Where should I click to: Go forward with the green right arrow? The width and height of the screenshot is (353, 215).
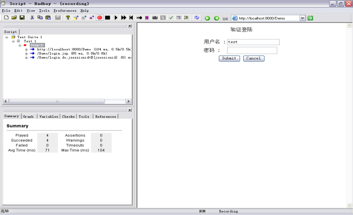pos(217,18)
